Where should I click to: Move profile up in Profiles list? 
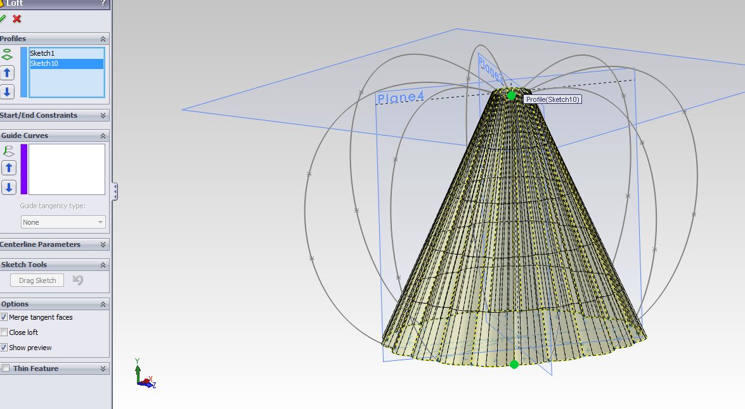coord(7,73)
